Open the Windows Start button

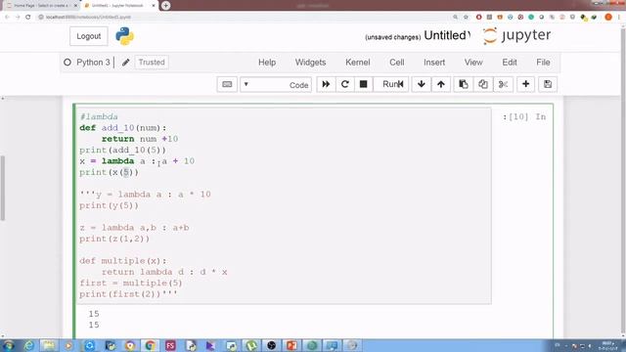(8, 345)
